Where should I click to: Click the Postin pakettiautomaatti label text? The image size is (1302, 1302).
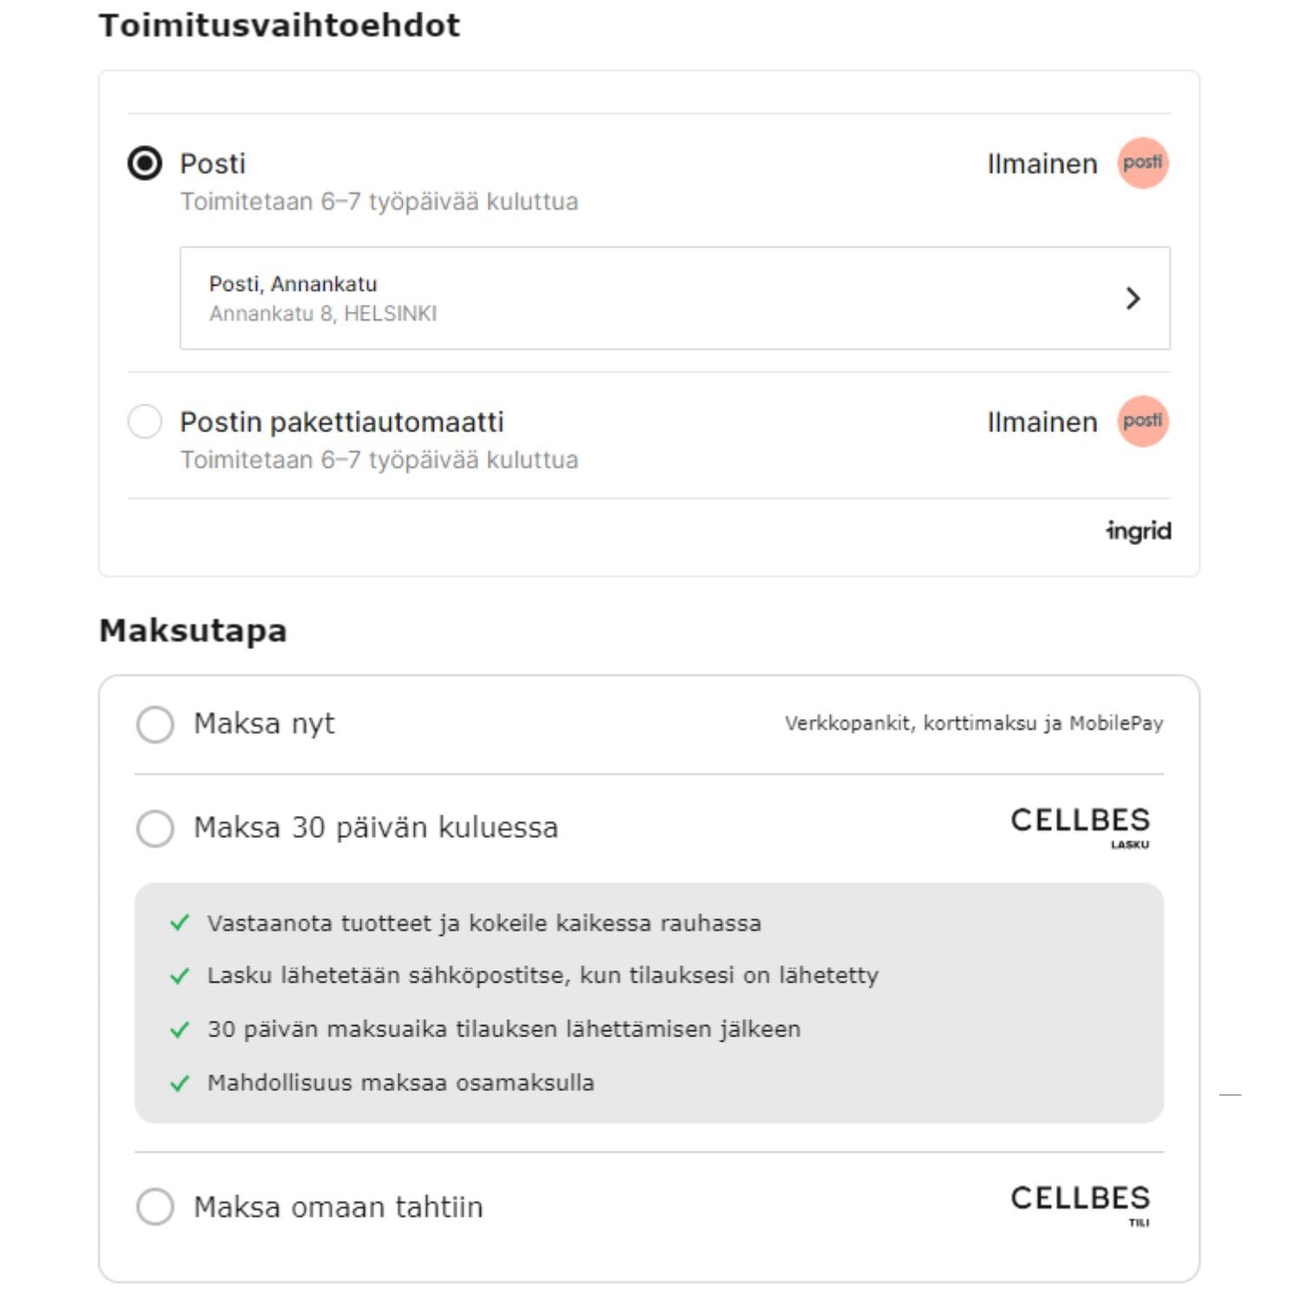(342, 422)
